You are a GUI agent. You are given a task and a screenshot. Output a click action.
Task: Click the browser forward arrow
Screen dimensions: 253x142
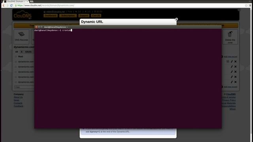click(7, 6)
